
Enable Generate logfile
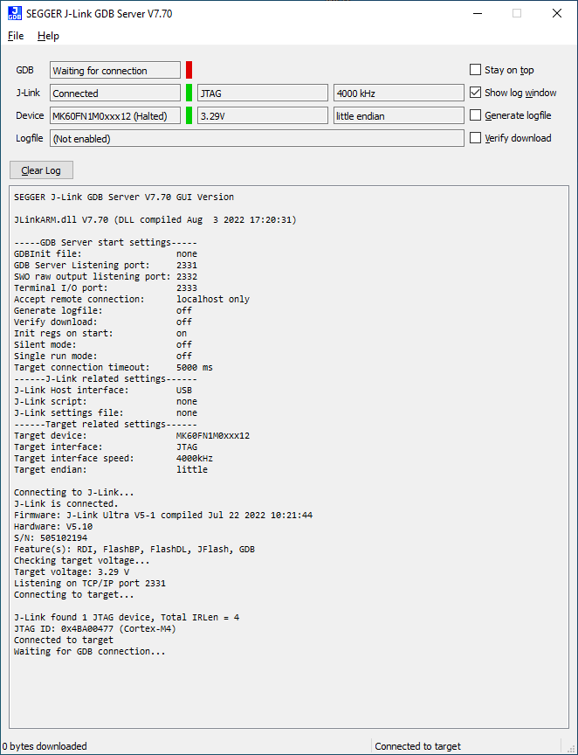click(x=476, y=114)
